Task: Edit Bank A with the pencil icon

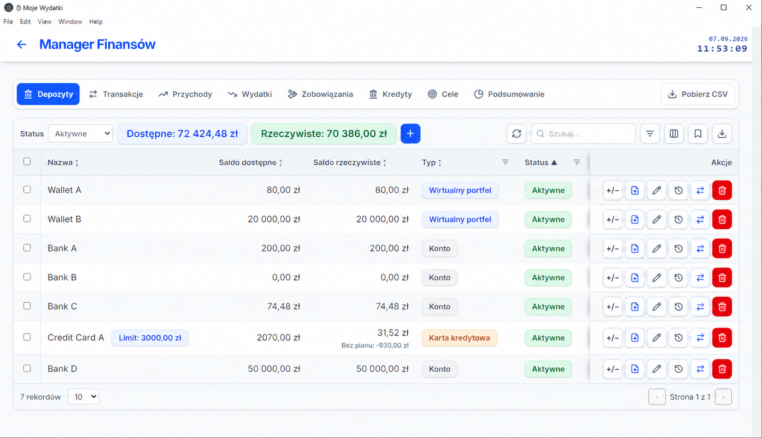Action: click(656, 248)
